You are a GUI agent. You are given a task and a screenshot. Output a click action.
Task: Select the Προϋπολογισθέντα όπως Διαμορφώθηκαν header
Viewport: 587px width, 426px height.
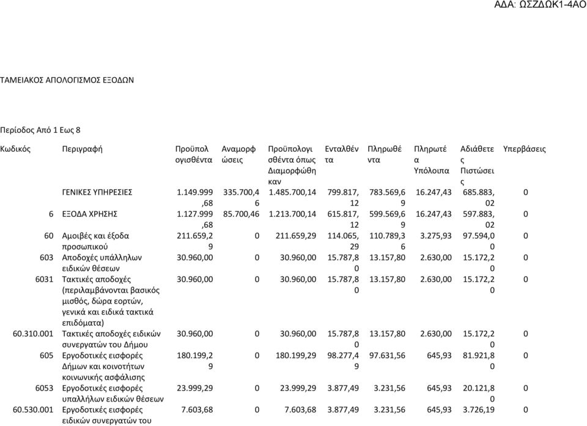292,165
